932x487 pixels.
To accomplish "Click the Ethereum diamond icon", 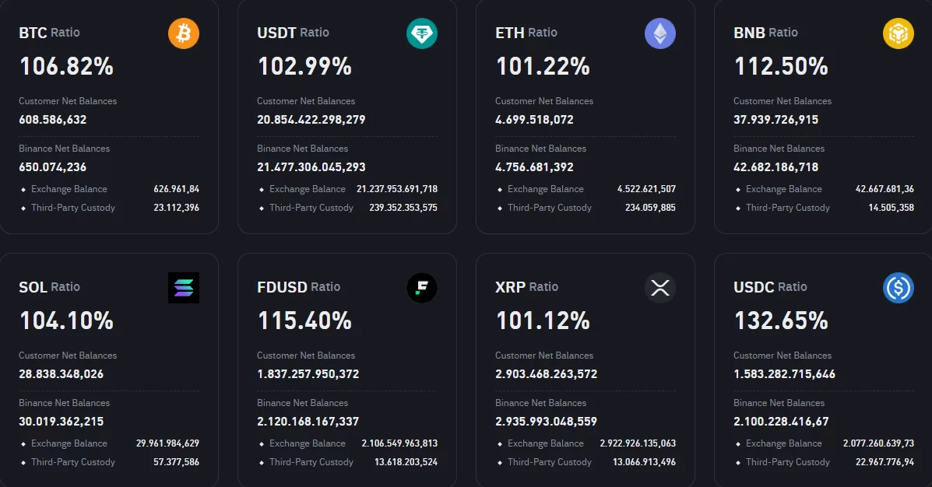I will (x=660, y=33).
